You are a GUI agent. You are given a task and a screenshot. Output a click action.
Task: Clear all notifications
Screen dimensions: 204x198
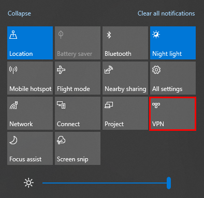pyautogui.click(x=166, y=13)
